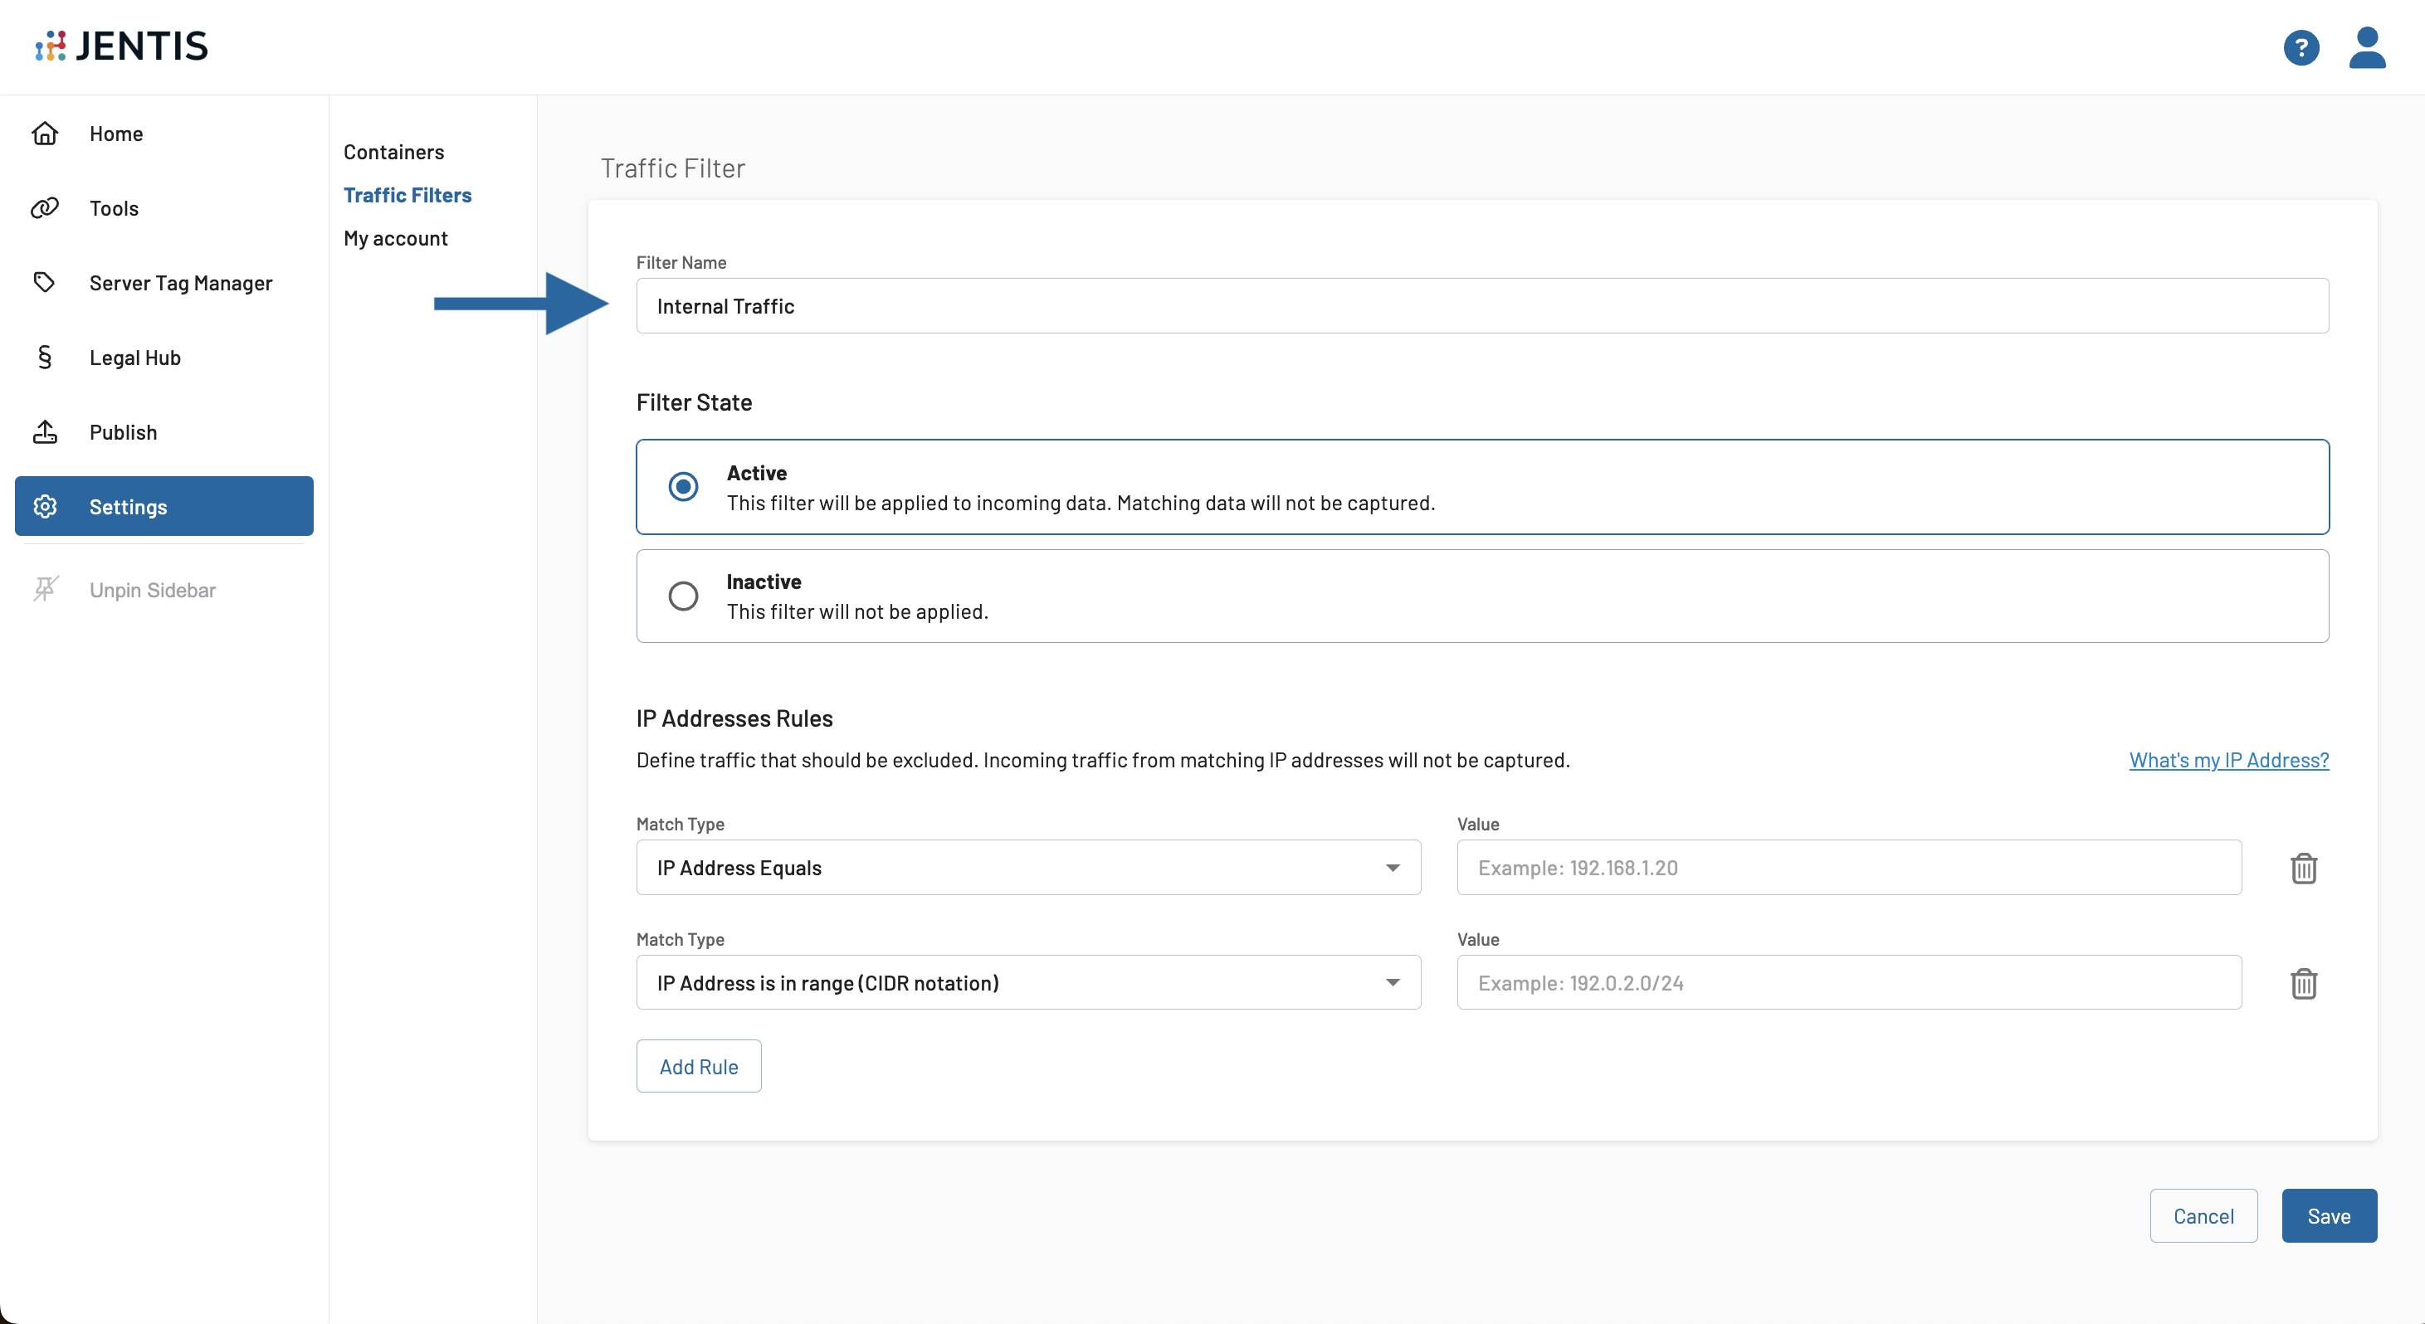Image resolution: width=2425 pixels, height=1324 pixels.
Task: Expand the CIDR notation match type dropdown
Action: [1028, 983]
